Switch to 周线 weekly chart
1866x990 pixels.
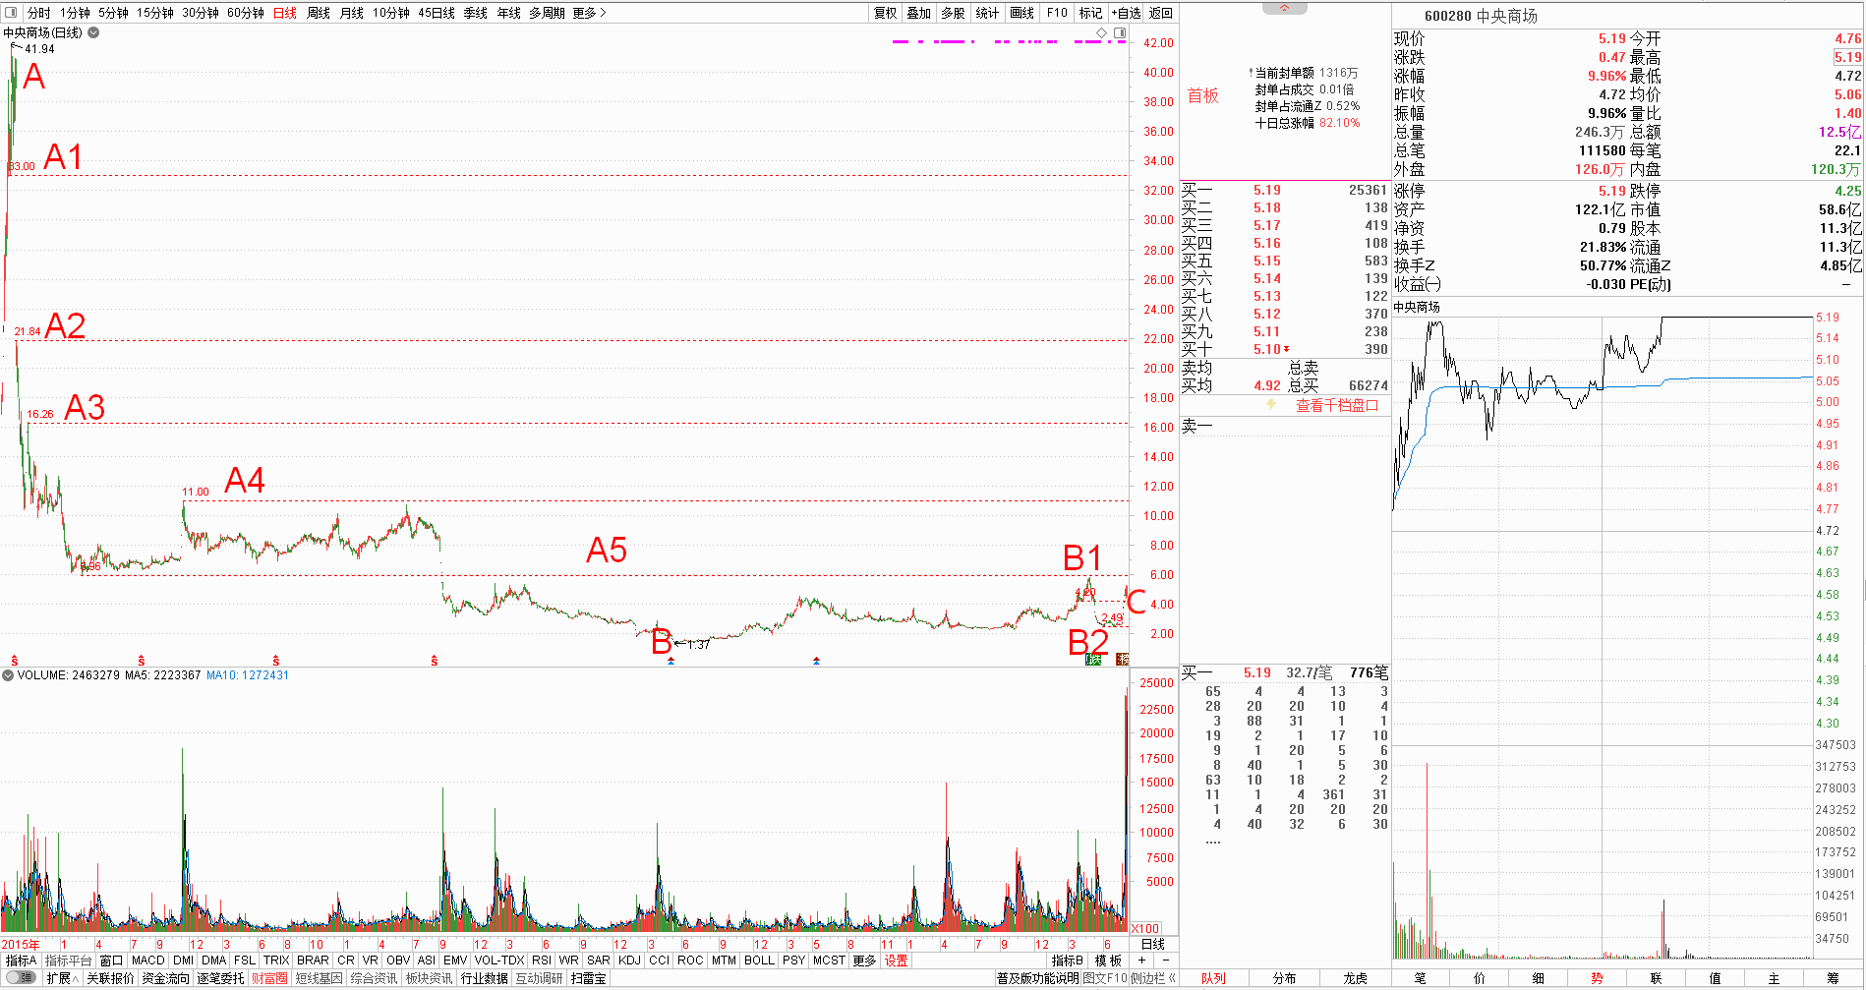coord(319,13)
